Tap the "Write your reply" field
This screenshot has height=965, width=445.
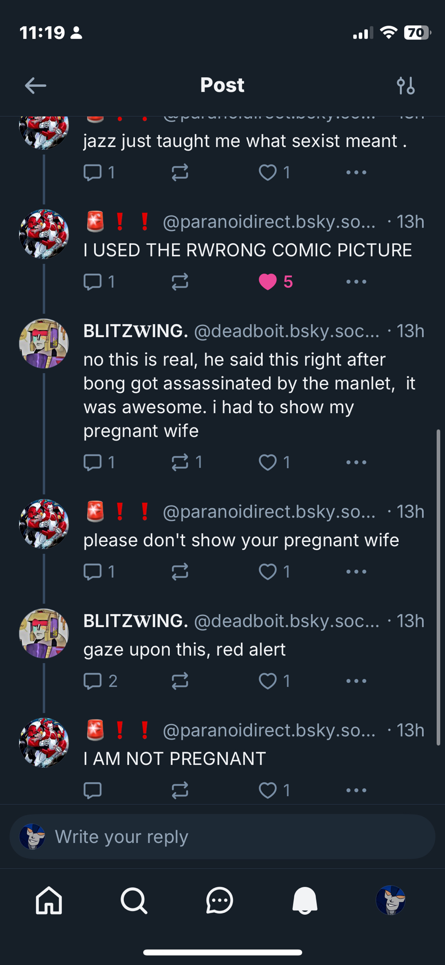(222, 837)
